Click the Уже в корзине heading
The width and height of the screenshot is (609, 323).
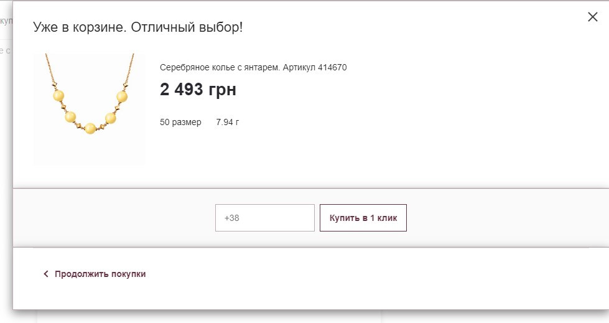tap(80, 27)
